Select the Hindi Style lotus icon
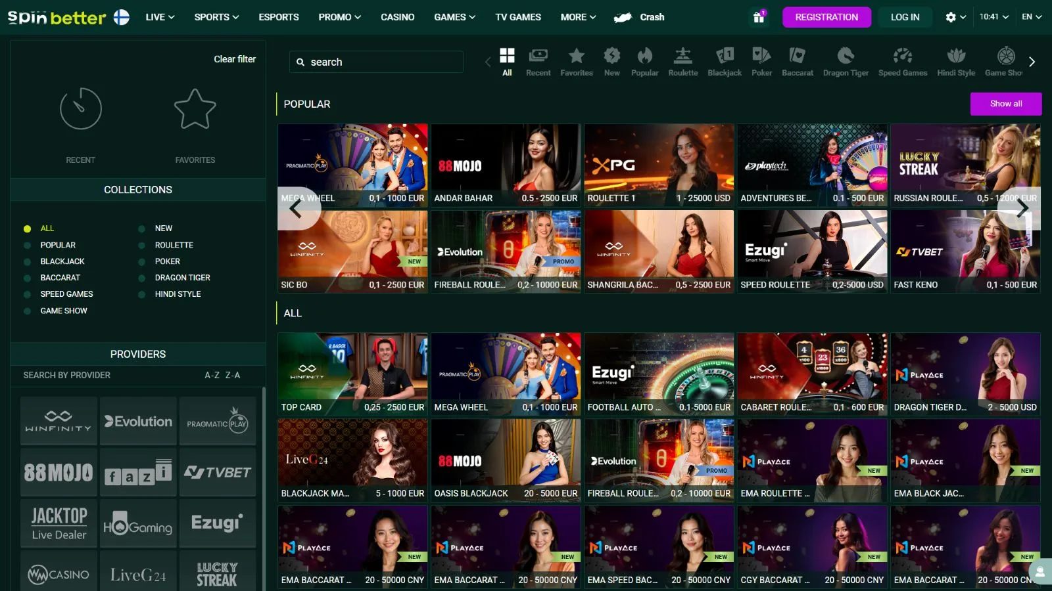 [x=955, y=56]
